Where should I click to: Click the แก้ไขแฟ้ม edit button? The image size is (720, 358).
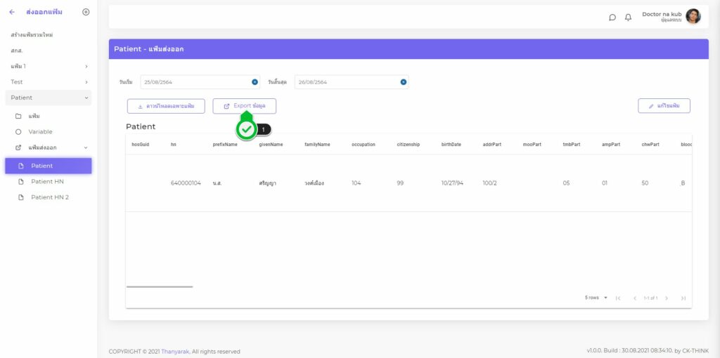(664, 106)
